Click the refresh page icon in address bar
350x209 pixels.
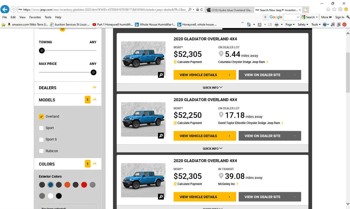[202, 10]
